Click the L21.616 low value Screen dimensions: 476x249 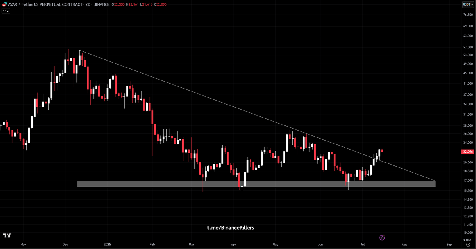[146, 4]
